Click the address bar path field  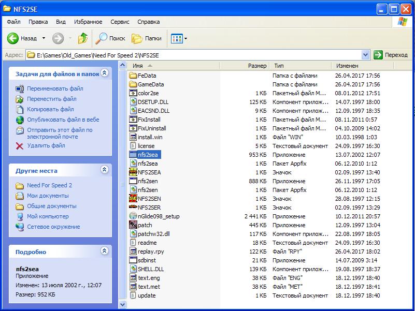click(x=197, y=55)
